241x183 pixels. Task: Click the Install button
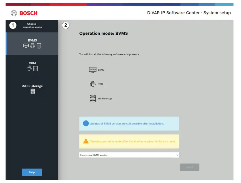[x=189, y=167]
